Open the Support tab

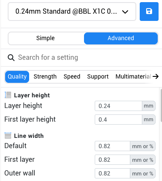[x=98, y=77]
